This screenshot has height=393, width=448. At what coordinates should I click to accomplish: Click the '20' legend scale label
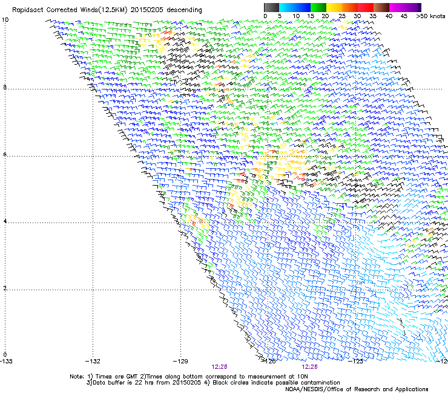325,16
